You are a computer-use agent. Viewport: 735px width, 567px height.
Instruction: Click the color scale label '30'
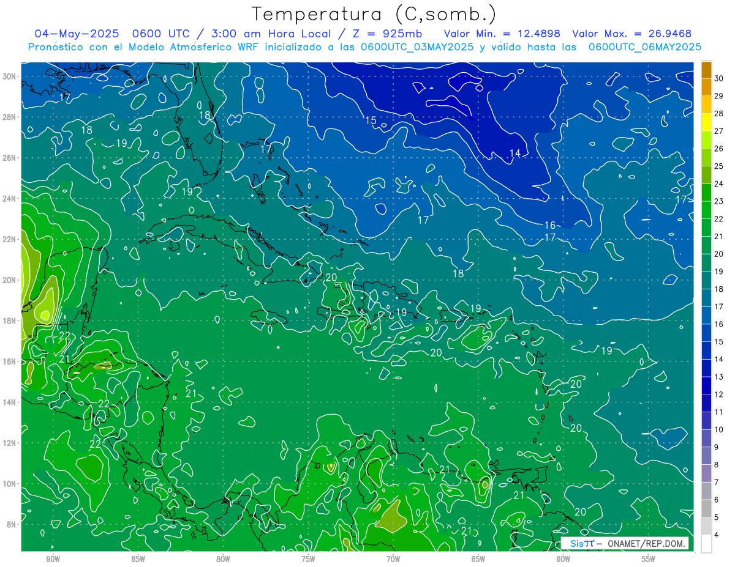click(x=719, y=78)
